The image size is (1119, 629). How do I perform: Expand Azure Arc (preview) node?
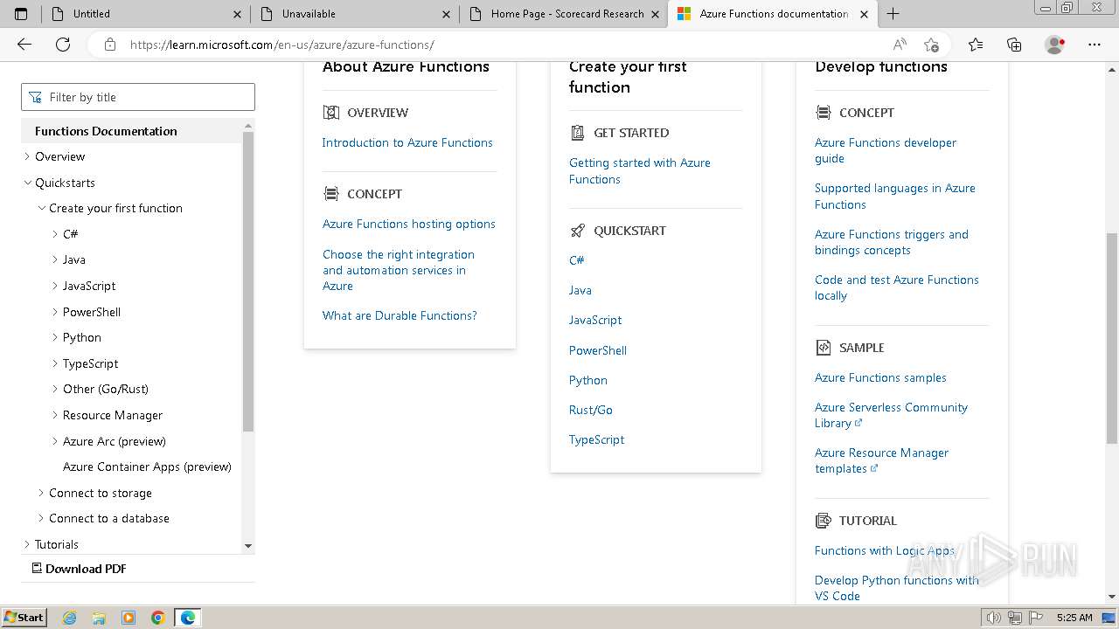coord(55,441)
